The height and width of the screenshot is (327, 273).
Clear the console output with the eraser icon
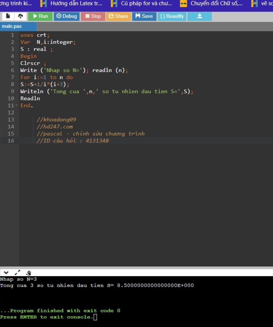click(29, 273)
